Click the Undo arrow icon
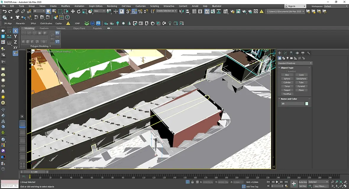The height and width of the screenshot is (189, 349). pos(4,11)
